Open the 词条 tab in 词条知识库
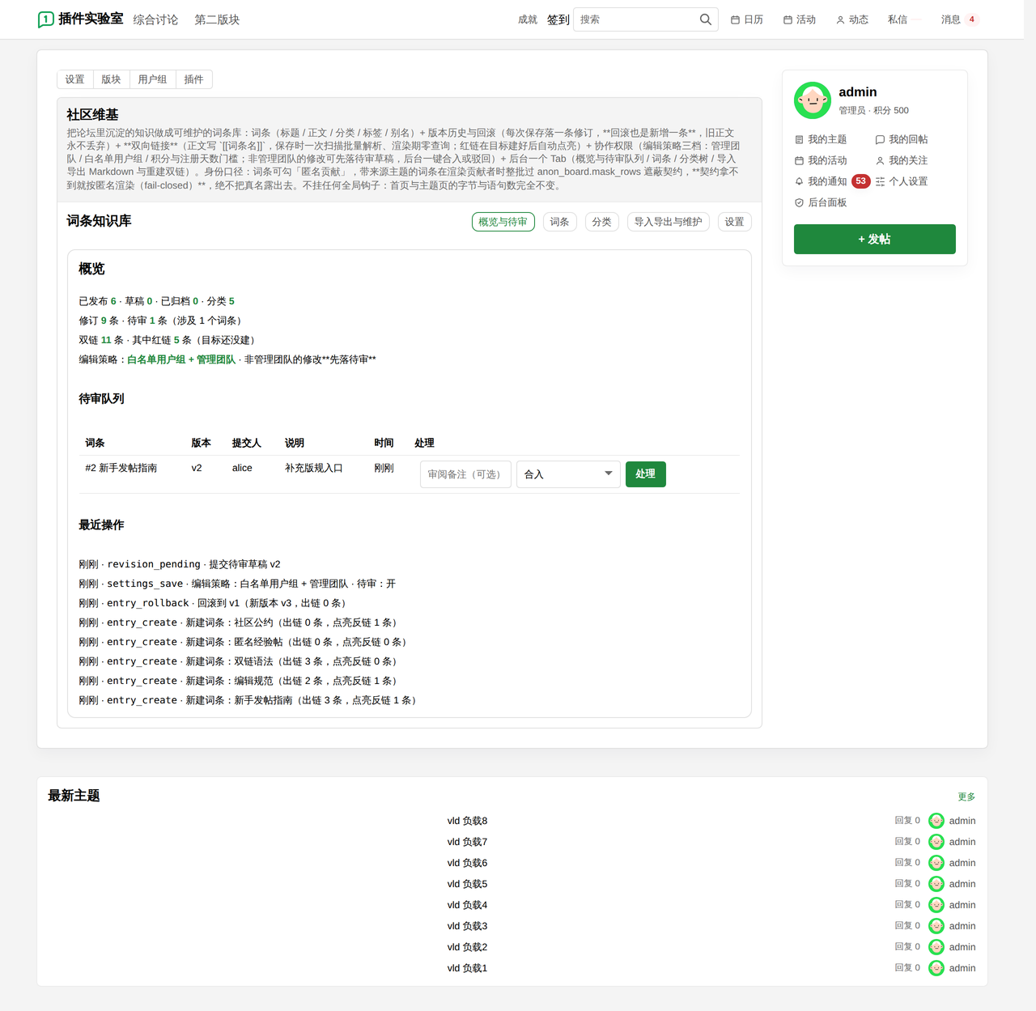Image resolution: width=1036 pixels, height=1011 pixels. click(559, 222)
